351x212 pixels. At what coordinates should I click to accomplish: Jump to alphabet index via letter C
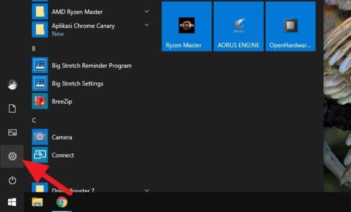[34, 120]
